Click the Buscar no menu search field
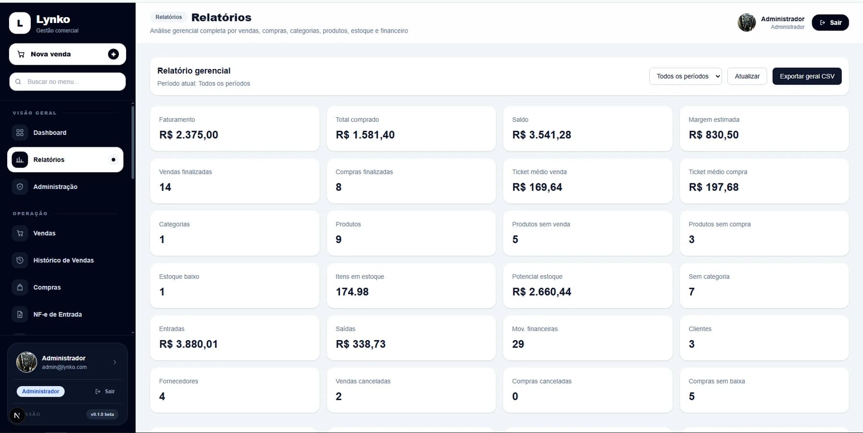The height and width of the screenshot is (433, 863). click(68, 82)
